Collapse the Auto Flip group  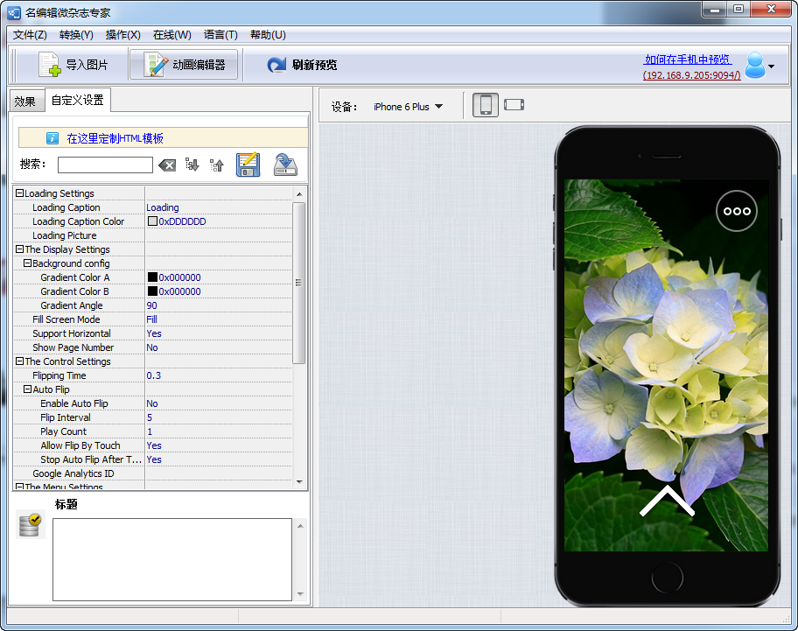[27, 389]
